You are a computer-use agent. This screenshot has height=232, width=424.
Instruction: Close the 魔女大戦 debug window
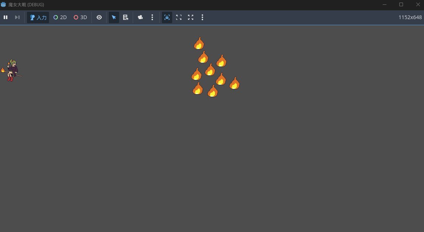418,4
